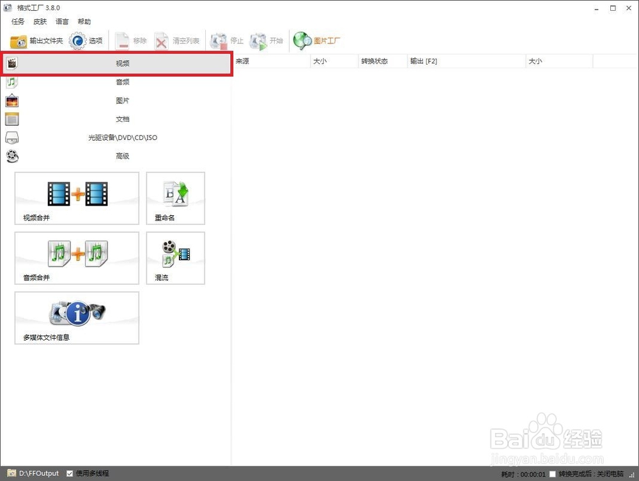Launch 图片工厂 picture factory icon
Screen dimensions: 639x481
[x=302, y=41]
